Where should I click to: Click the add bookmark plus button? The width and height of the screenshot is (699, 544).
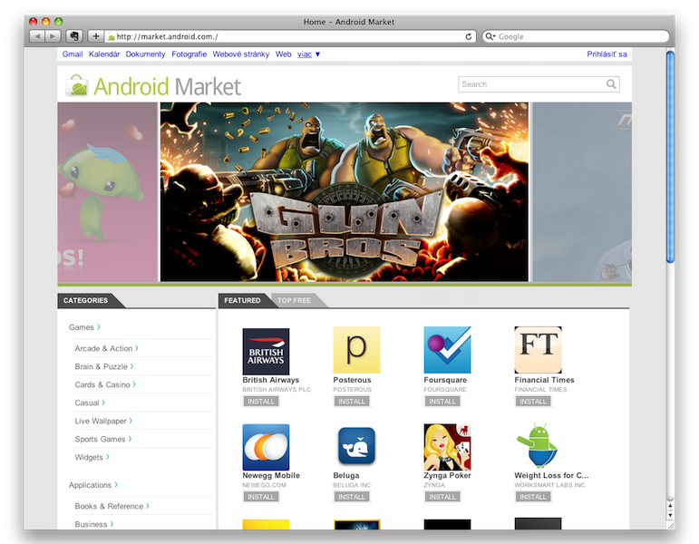(96, 36)
